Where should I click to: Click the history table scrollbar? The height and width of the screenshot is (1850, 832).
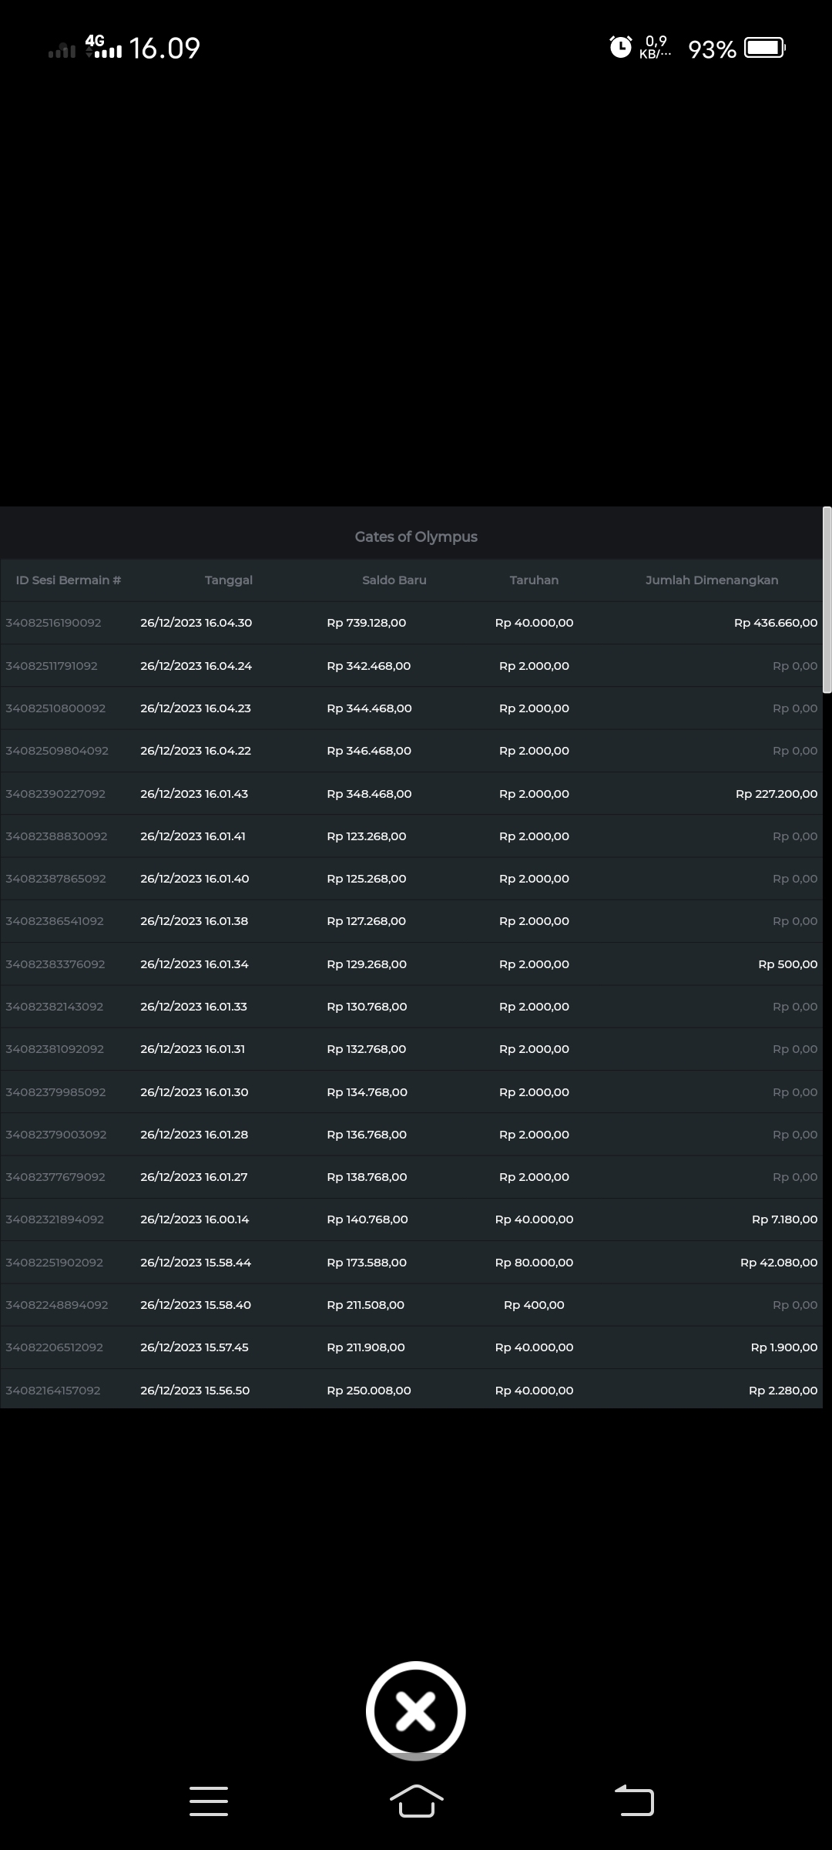click(827, 601)
